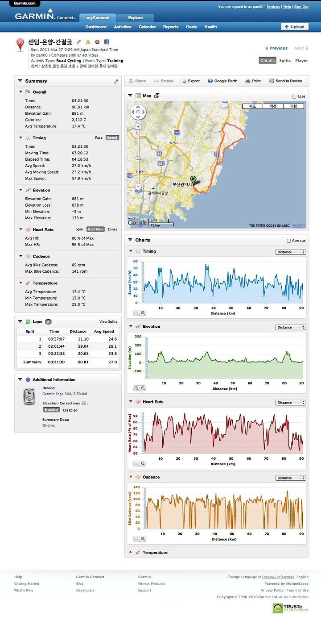Expand the Temperature chart section
The width and height of the screenshot is (321, 637).
click(x=131, y=552)
